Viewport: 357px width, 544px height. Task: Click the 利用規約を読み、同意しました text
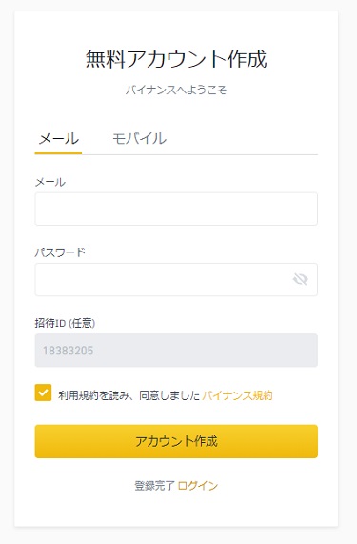click(129, 395)
